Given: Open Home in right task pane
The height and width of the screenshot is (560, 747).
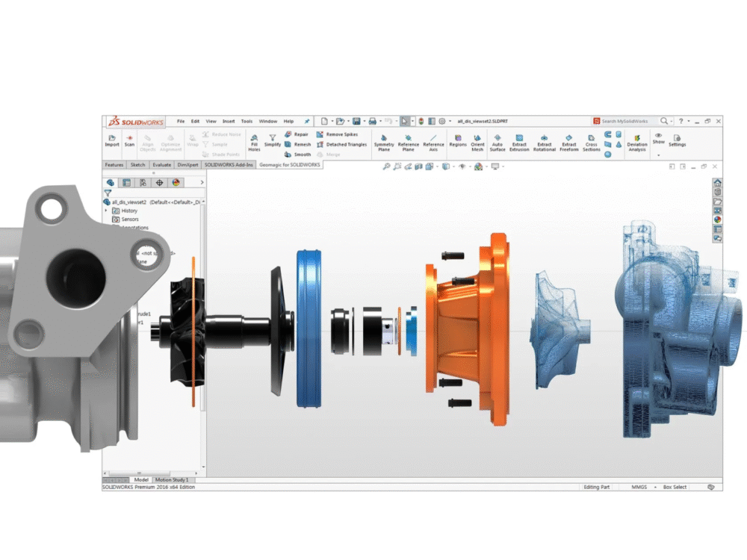Looking at the screenshot, I should coord(717,183).
